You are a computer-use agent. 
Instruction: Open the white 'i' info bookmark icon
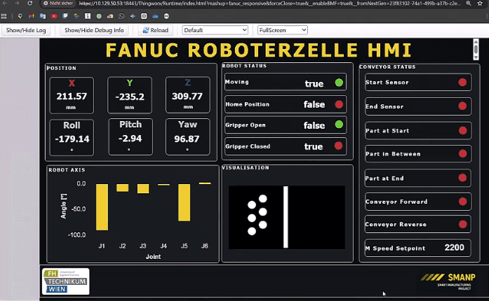tap(88, 16)
